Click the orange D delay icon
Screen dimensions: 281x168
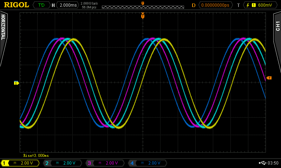[x=194, y=5]
